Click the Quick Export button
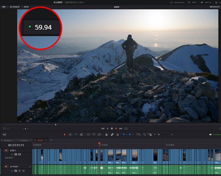 (177, 2)
